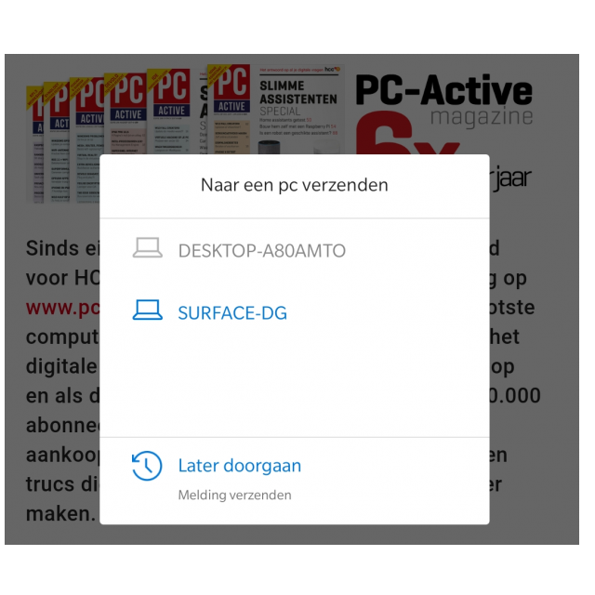Viewport: 595px width, 595px height.
Task: Tap the 0.000 number in the article text
Action: [515, 396]
